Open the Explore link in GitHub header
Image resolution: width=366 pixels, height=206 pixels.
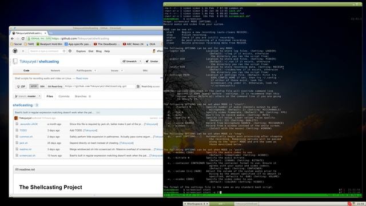click(81, 51)
